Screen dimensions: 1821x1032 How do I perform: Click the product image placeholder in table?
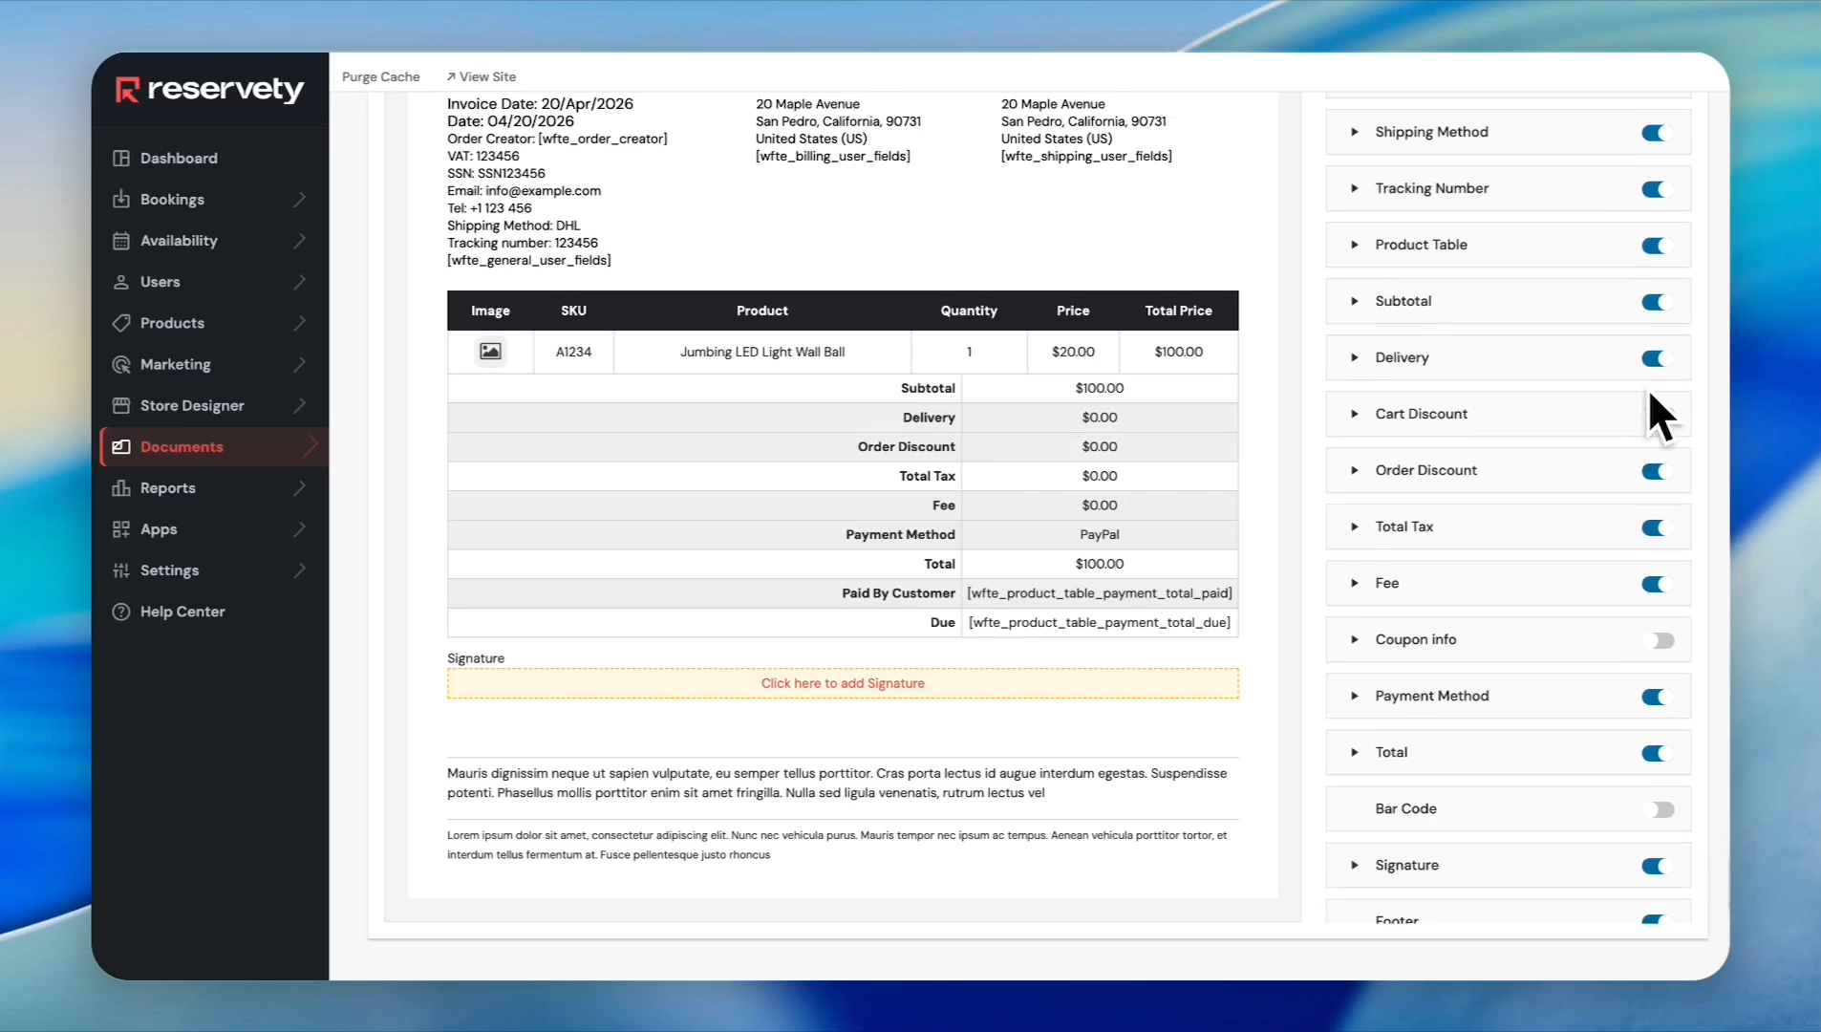pyautogui.click(x=490, y=352)
